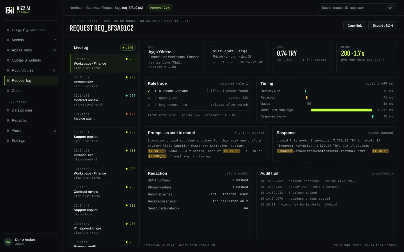
Task: Click the Bizz AI Gateway logo
Action: 18,10
